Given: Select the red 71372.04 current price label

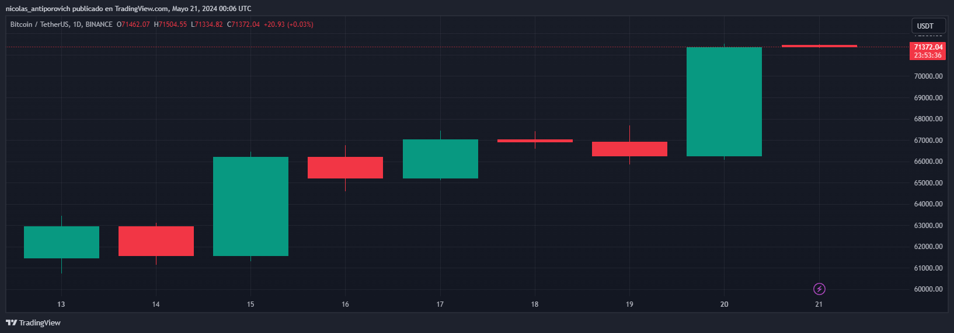Looking at the screenshot, I should pos(928,47).
